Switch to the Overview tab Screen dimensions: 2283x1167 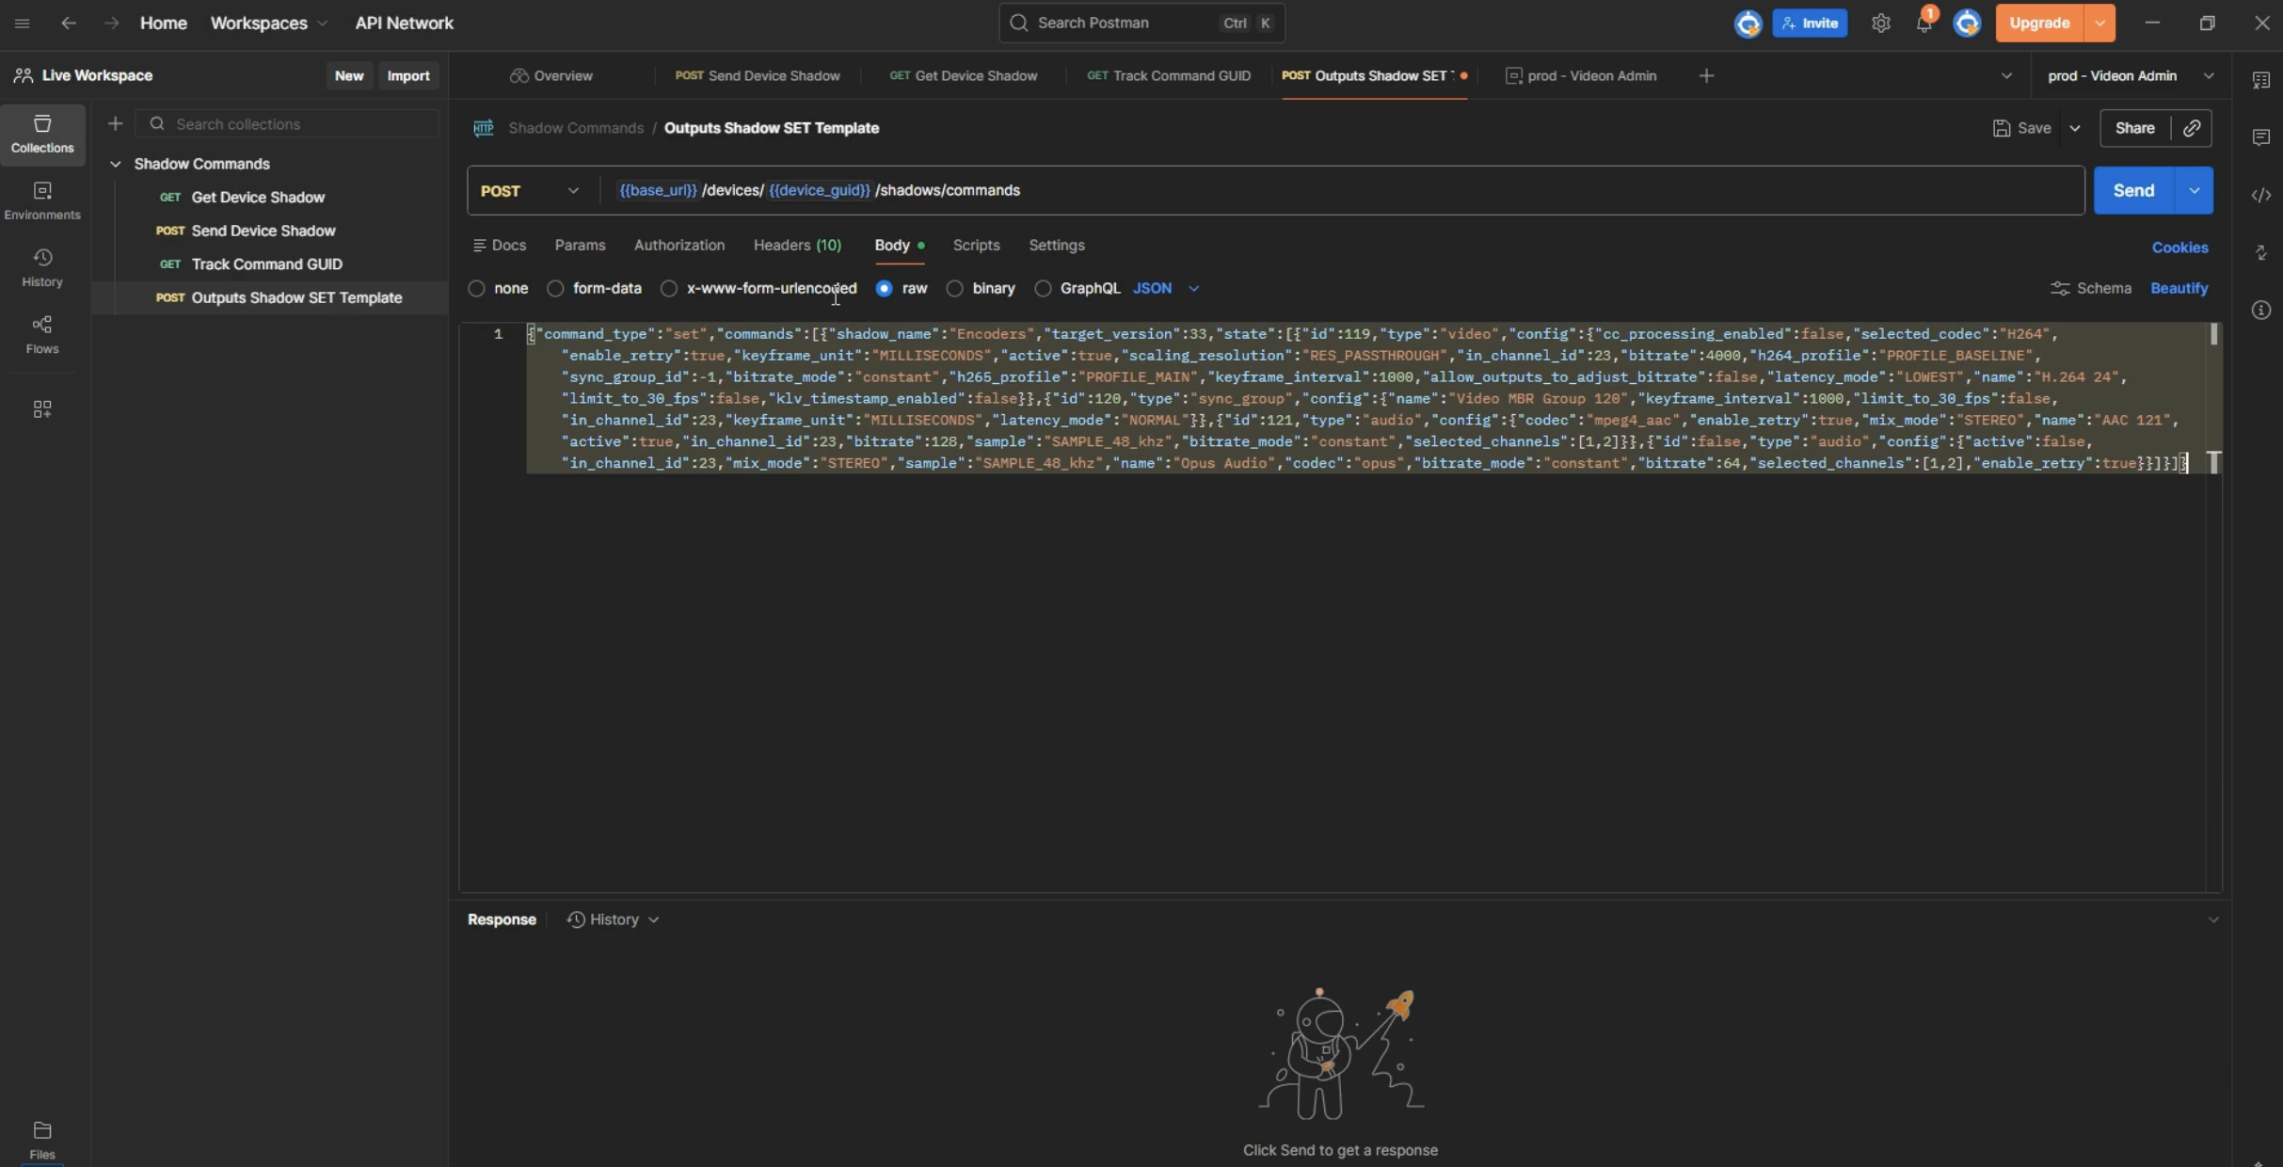point(551,75)
